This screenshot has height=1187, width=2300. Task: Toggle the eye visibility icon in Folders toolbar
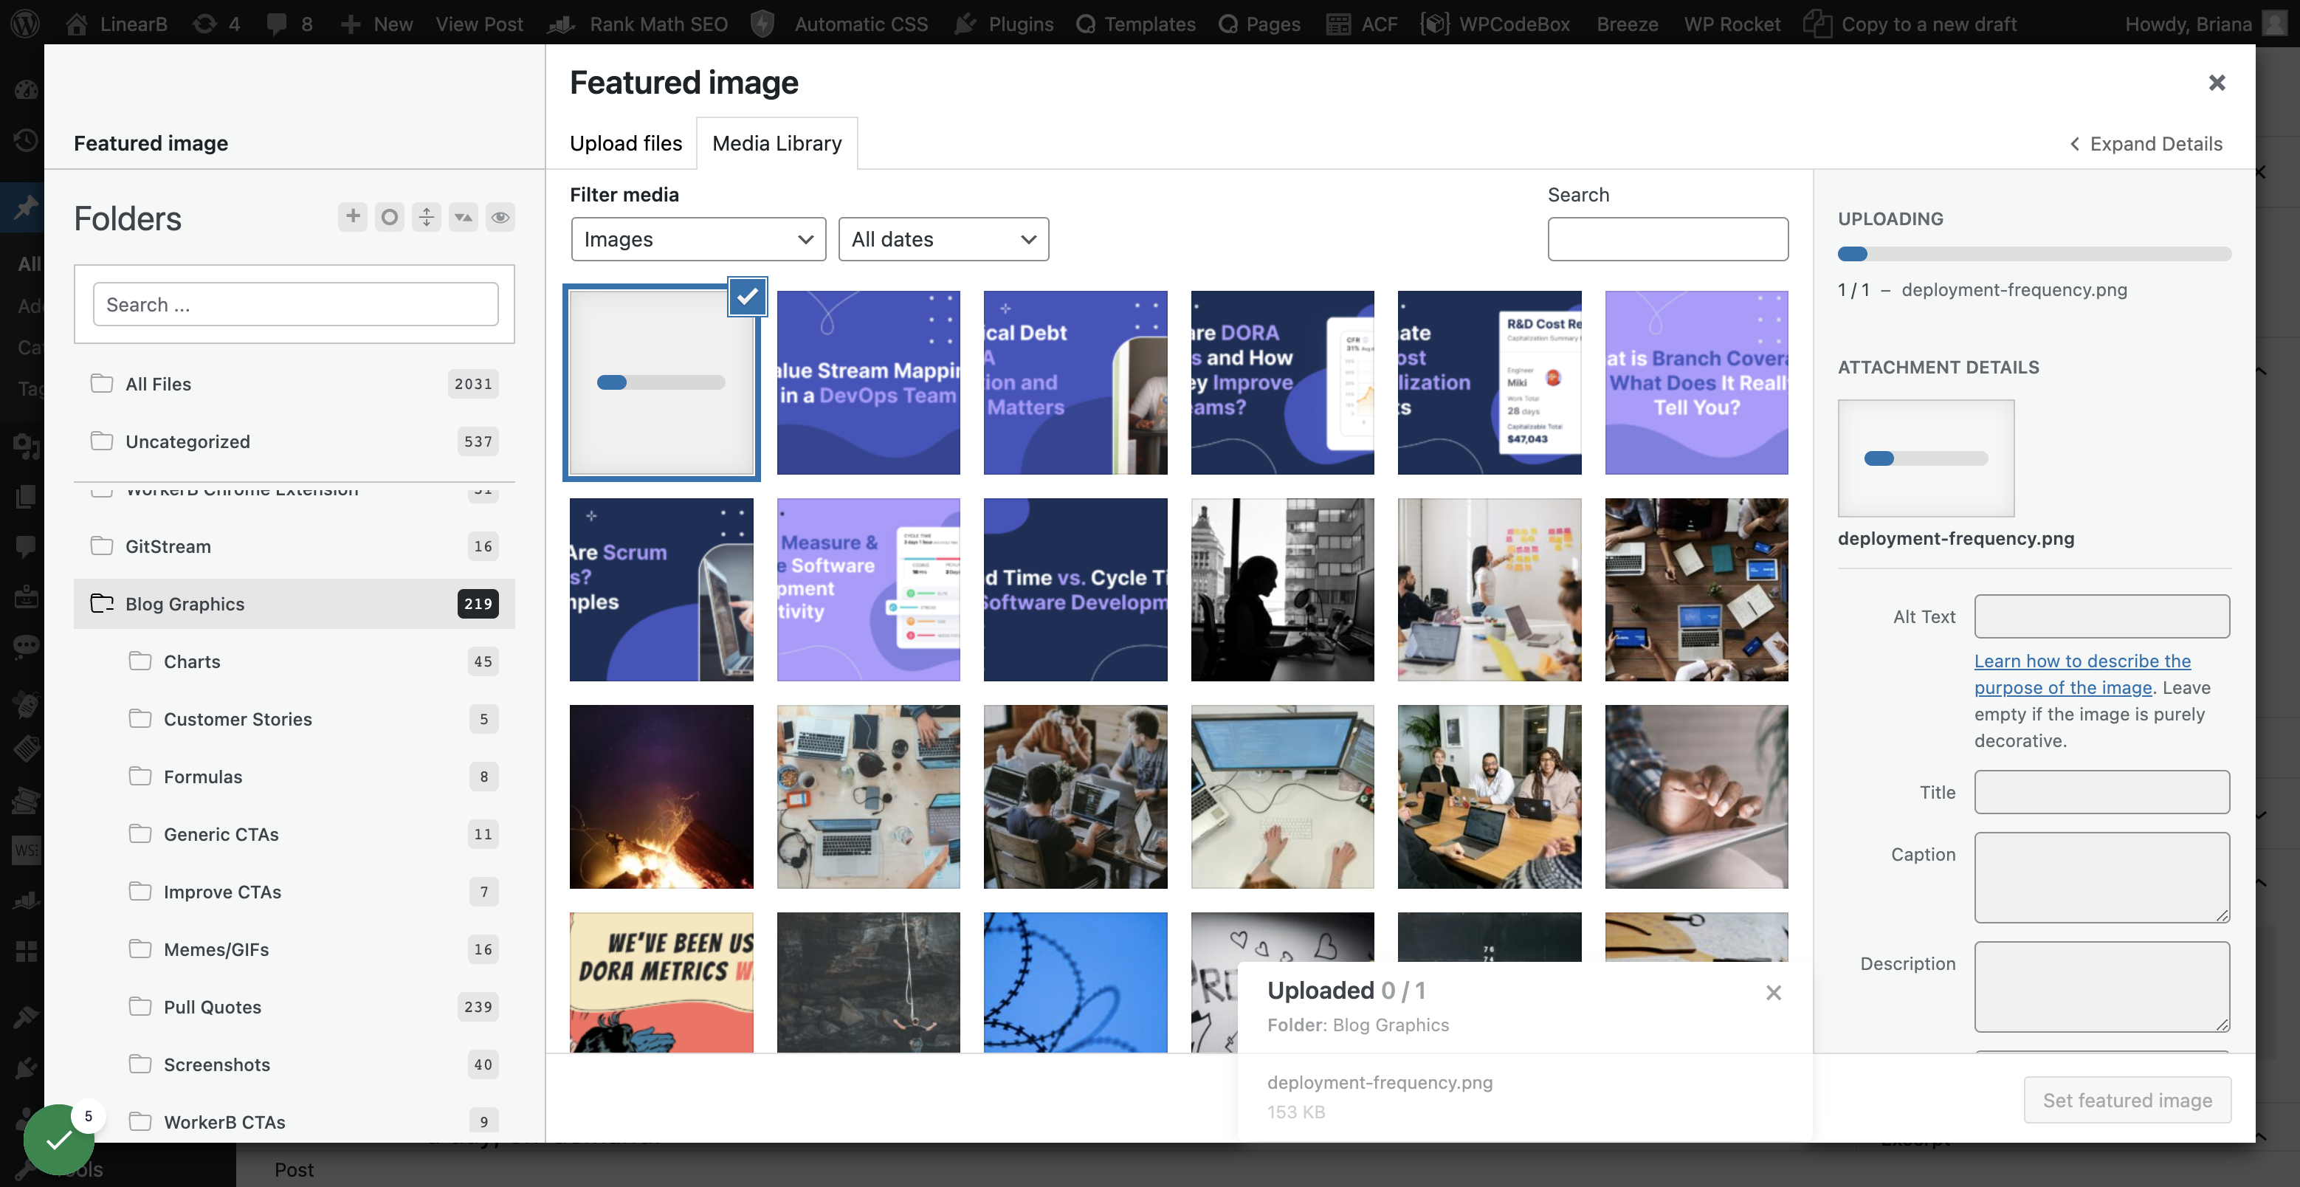click(500, 217)
